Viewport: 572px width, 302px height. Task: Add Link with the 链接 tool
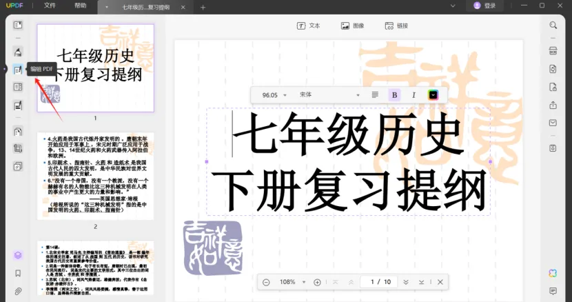pyautogui.click(x=396, y=26)
